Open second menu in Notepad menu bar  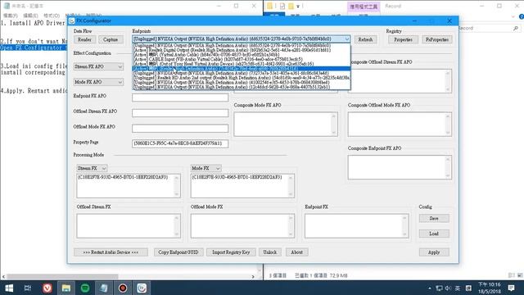[x=30, y=16]
